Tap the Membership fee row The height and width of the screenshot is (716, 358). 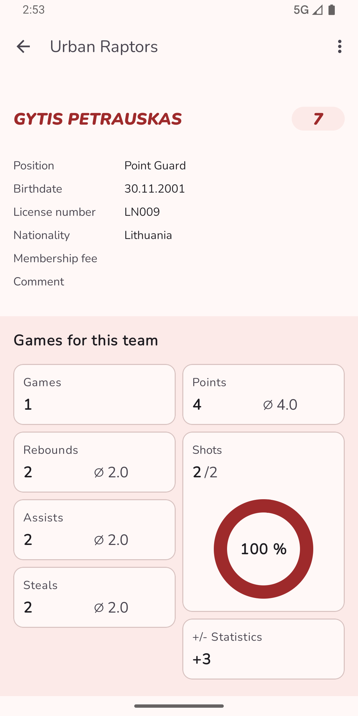(55, 259)
